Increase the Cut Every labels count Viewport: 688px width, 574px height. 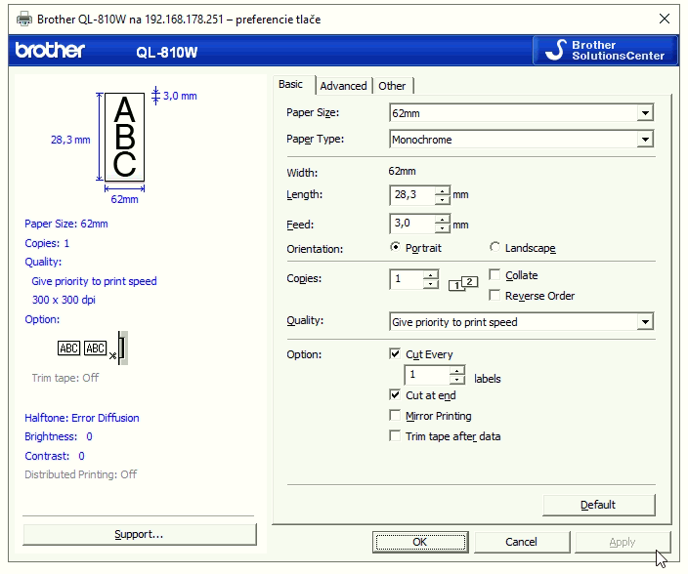457,370
